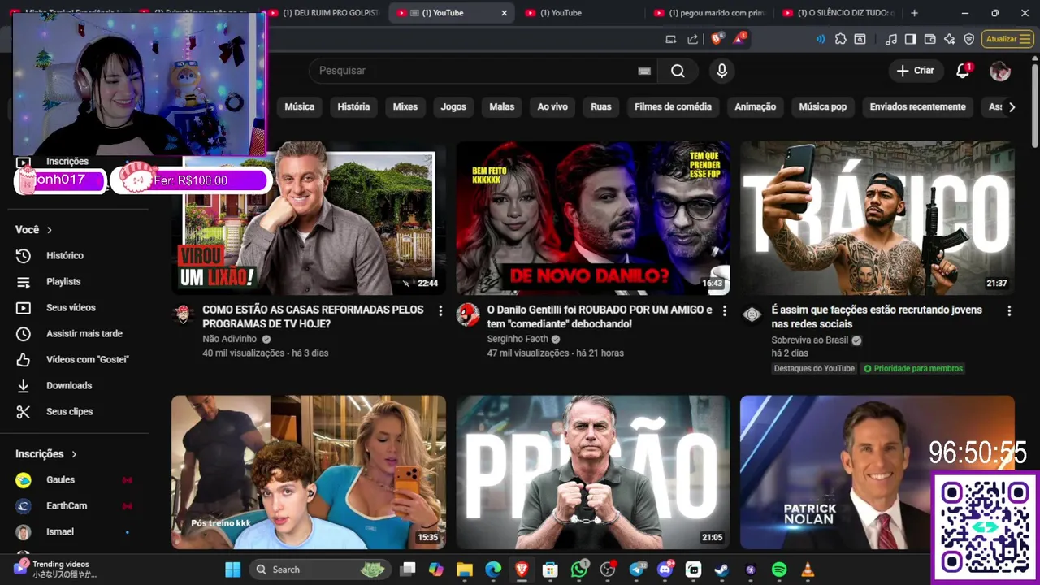Screen dimensions: 1040x585
Task: Open the Atualizar browser menu button
Action: pos(1007,39)
